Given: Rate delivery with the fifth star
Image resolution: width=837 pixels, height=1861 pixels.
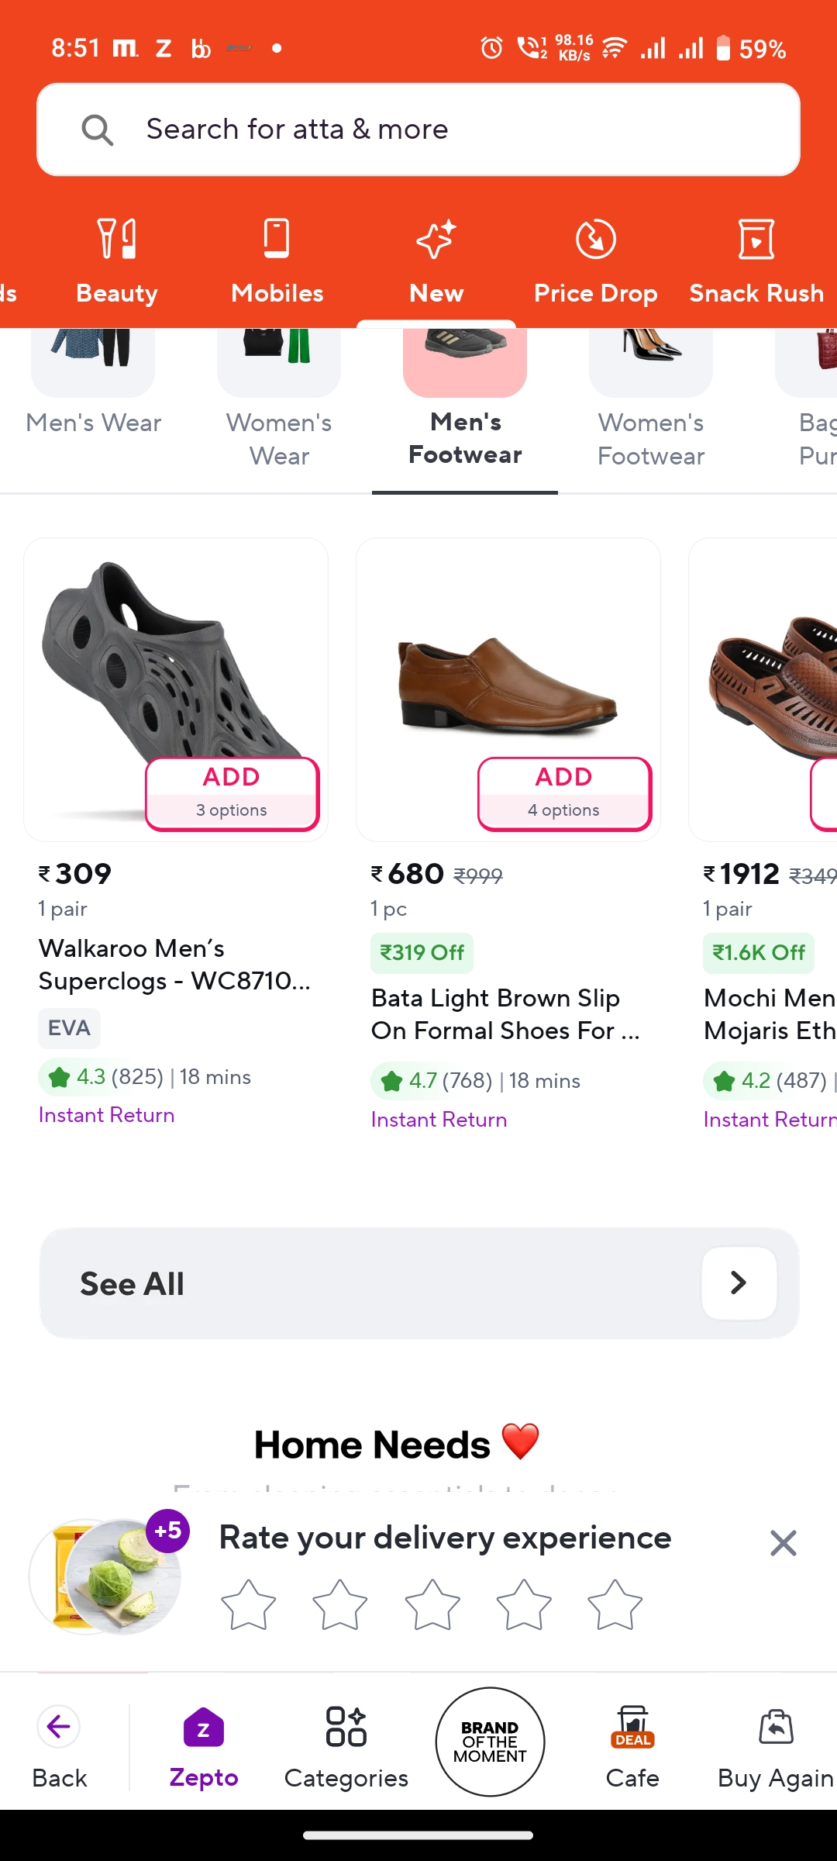Looking at the screenshot, I should tap(615, 1605).
